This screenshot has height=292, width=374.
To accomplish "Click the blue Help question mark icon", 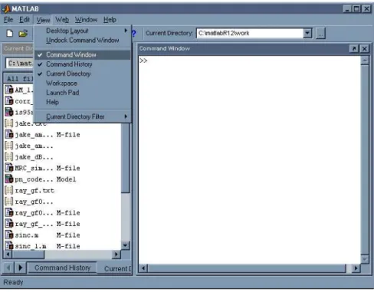I will coord(134,34).
